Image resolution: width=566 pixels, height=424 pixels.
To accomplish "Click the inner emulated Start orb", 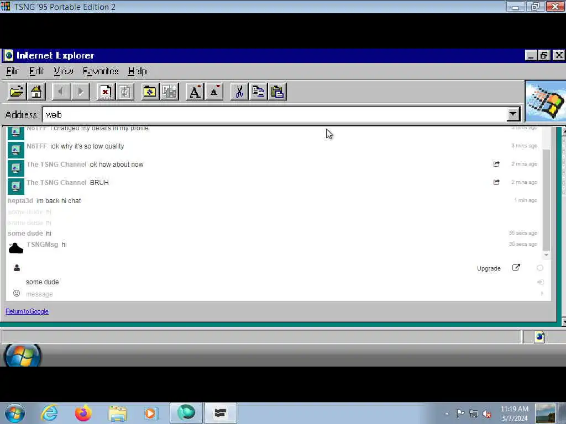I will click(x=22, y=355).
